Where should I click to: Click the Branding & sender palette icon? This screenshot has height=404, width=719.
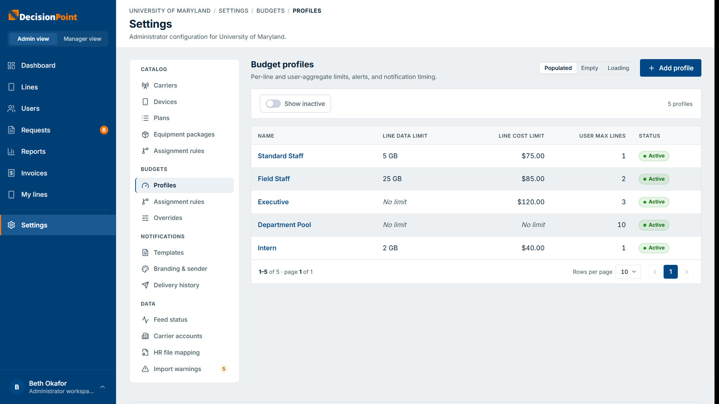pyautogui.click(x=145, y=269)
